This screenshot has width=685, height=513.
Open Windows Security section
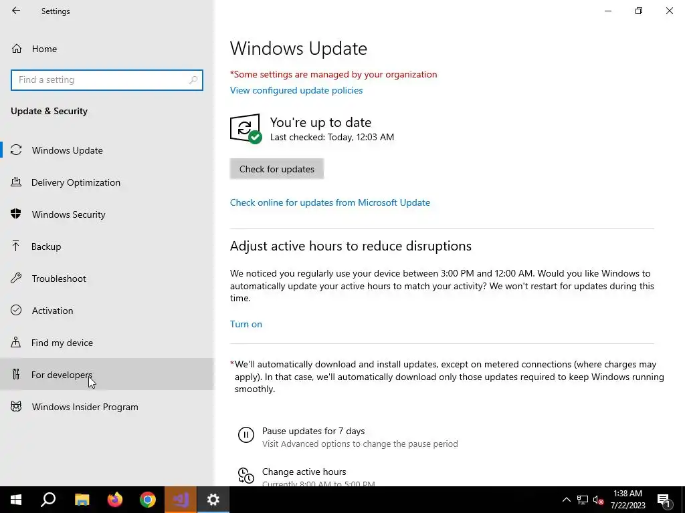(x=107, y=214)
